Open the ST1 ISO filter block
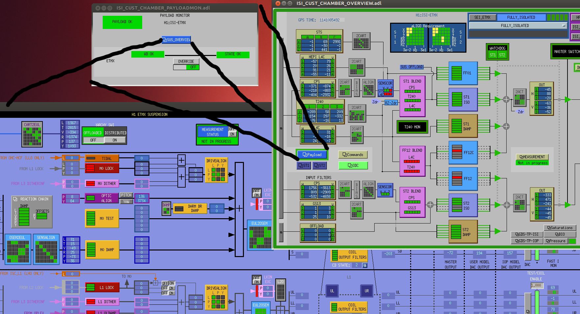 pos(463,99)
